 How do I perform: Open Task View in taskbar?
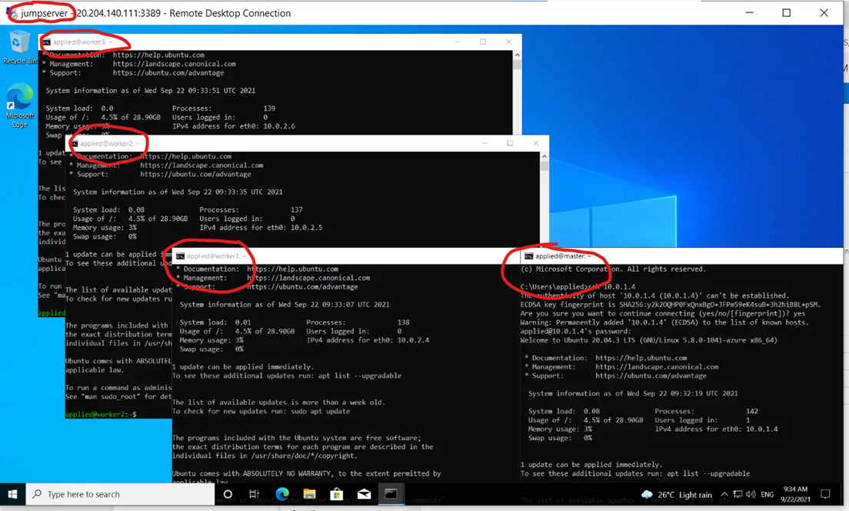[255, 494]
